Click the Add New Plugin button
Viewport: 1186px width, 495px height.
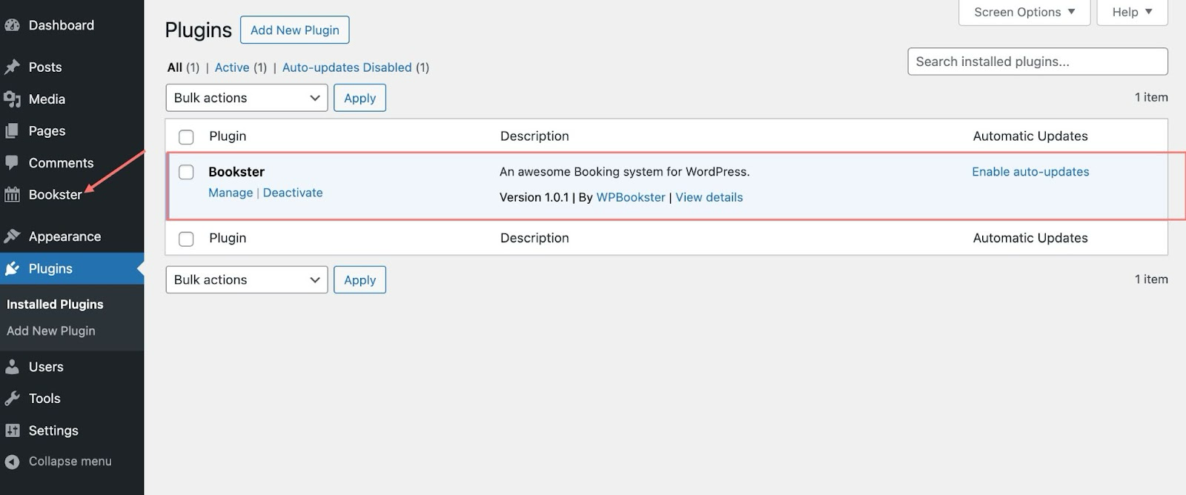point(295,30)
